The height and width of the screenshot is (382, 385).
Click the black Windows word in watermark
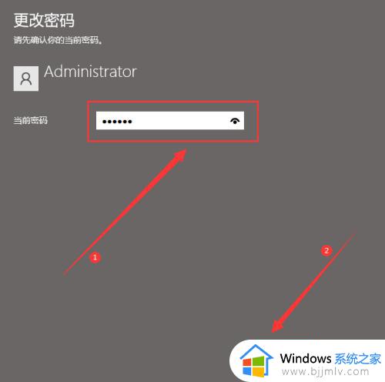(x=306, y=358)
